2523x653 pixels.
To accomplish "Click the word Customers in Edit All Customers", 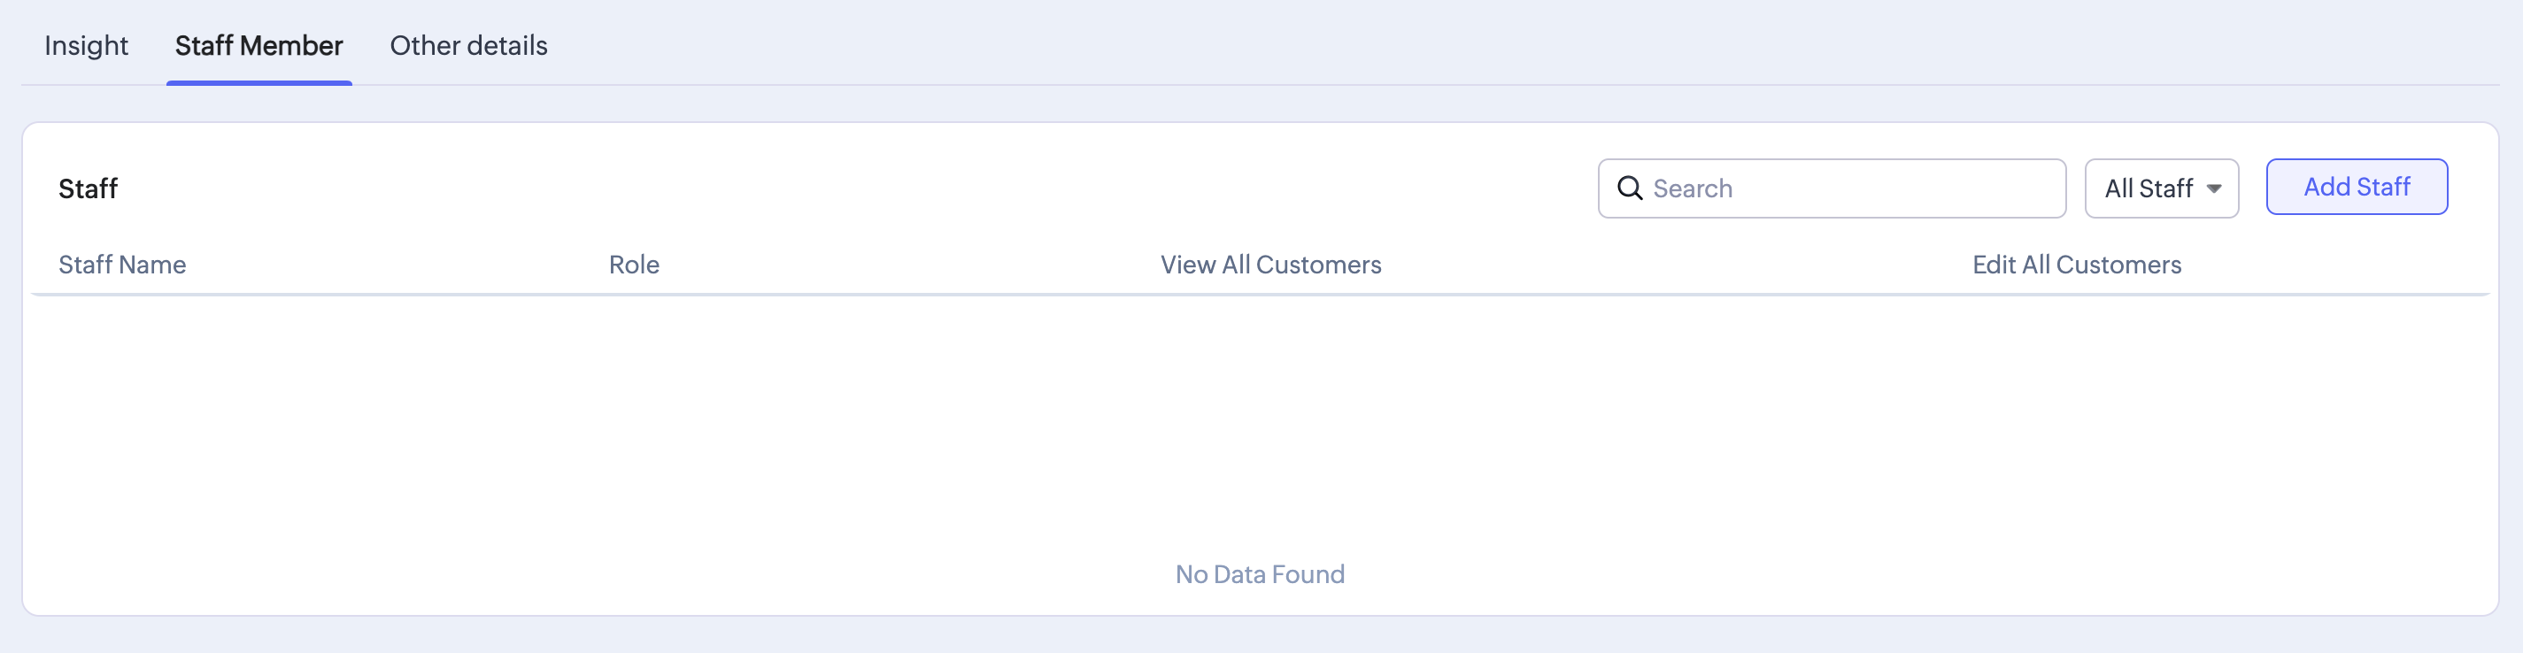I will tap(2118, 265).
